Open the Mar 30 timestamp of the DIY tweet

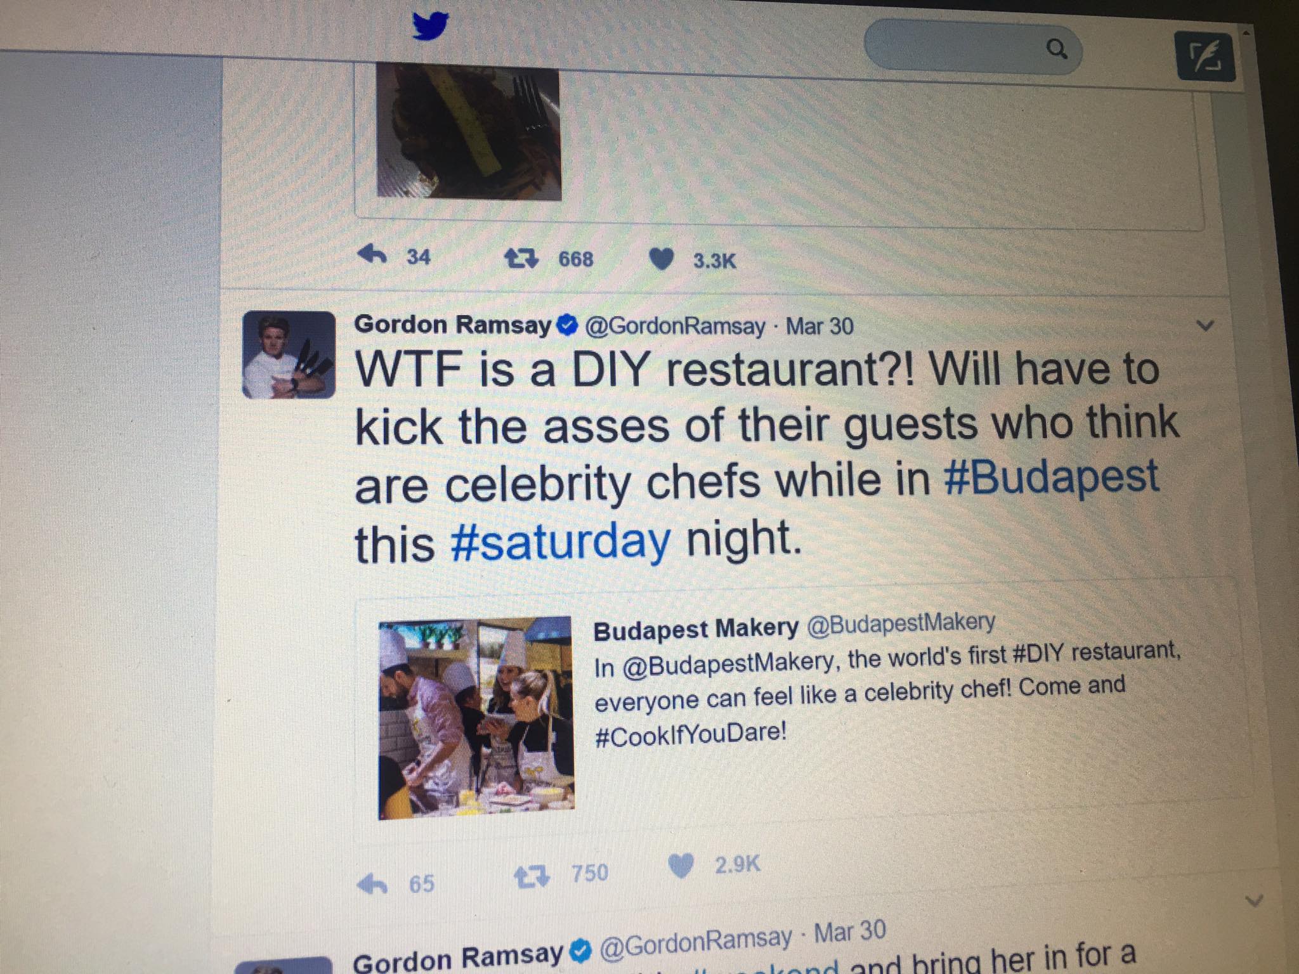819,326
